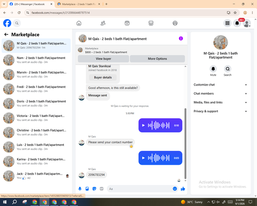Screen dimensions: 257x206
Task: Open the emoji picker in message box
Action: pyautogui.click(x=175, y=189)
